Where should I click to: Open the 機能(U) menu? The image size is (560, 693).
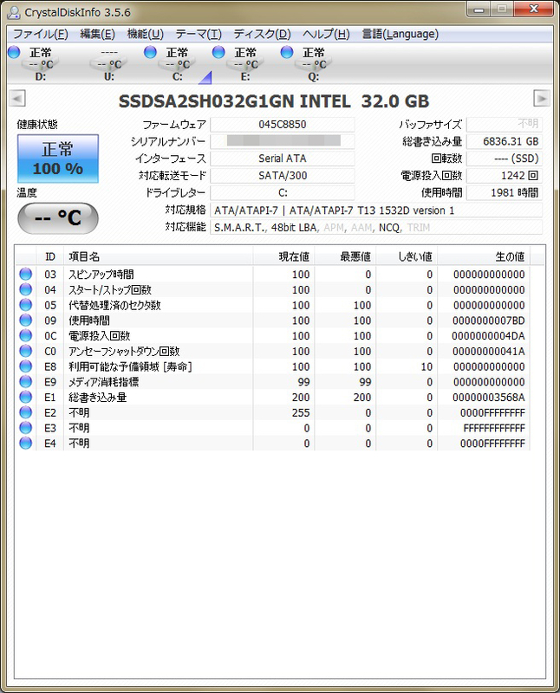tap(145, 34)
